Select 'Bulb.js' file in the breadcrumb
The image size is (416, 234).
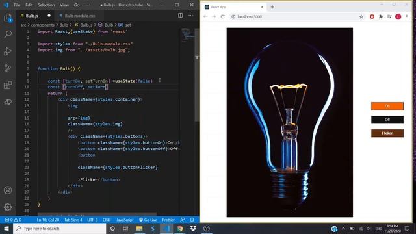[83, 25]
